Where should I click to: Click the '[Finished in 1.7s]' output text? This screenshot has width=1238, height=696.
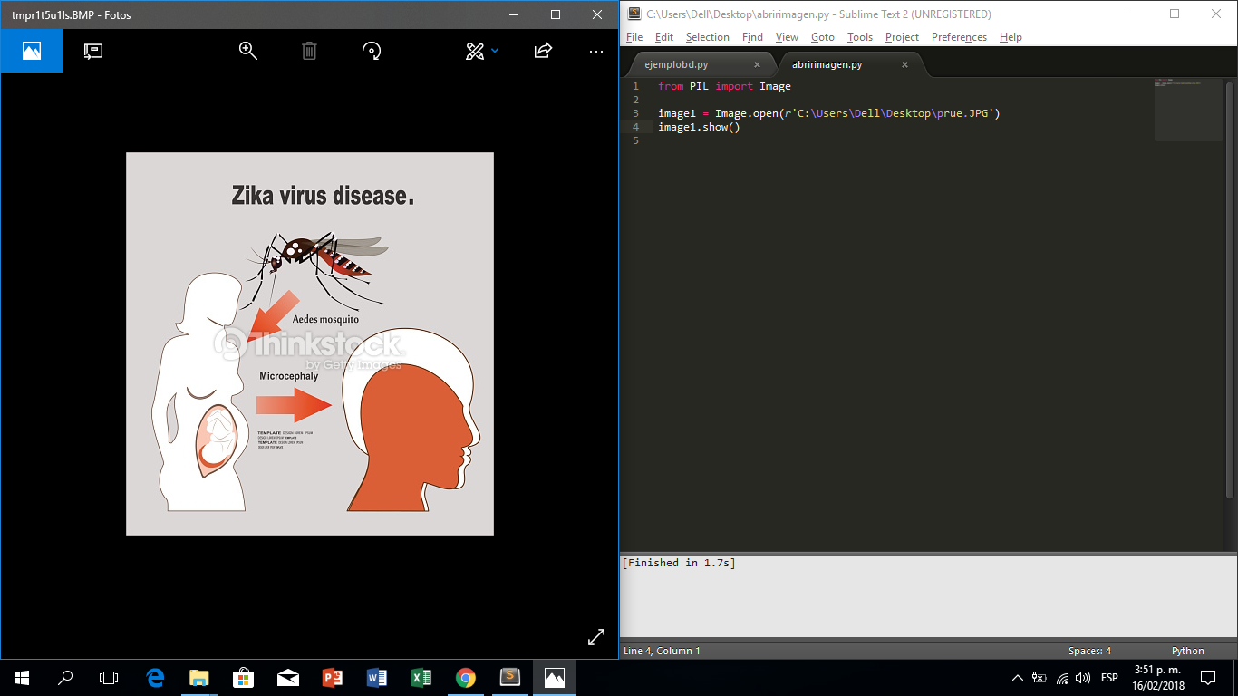679,563
